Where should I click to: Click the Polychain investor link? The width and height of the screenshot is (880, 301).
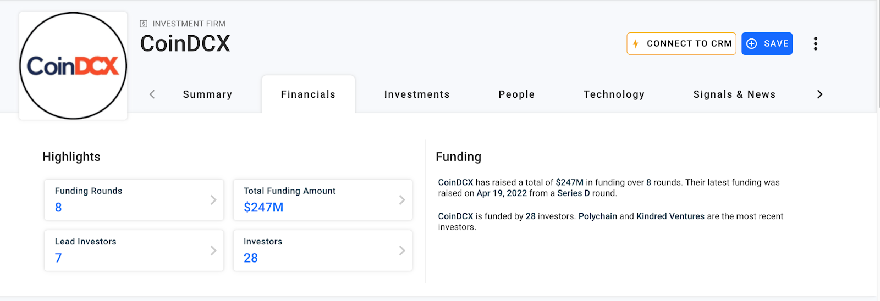[597, 216]
